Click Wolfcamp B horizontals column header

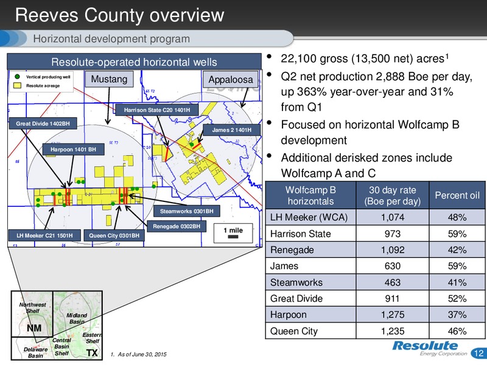point(310,195)
